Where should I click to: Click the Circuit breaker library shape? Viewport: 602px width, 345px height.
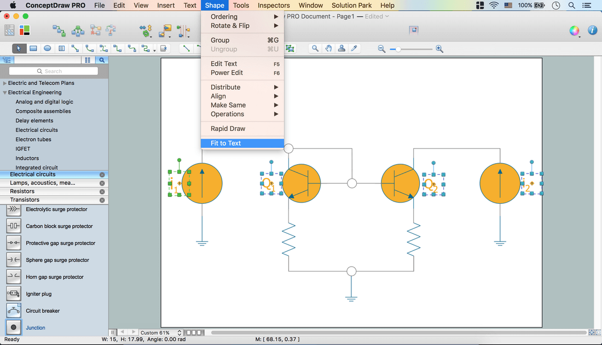(x=14, y=311)
